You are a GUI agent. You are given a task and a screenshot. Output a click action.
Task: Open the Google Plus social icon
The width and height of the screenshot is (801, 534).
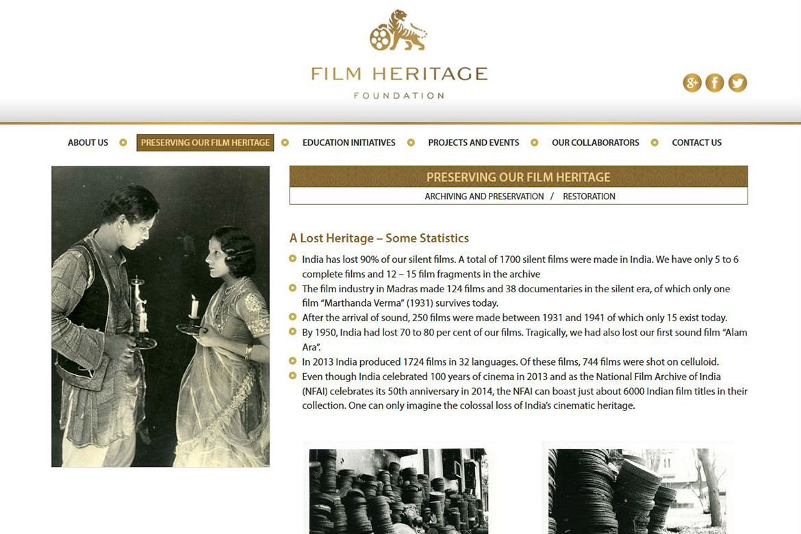point(692,83)
